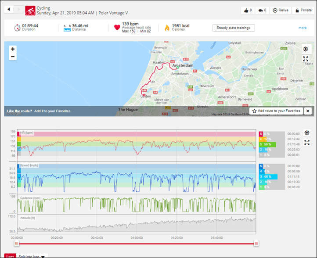This screenshot has height=258, width=317.
Task: Zoom out on the map
Action: pos(13,57)
